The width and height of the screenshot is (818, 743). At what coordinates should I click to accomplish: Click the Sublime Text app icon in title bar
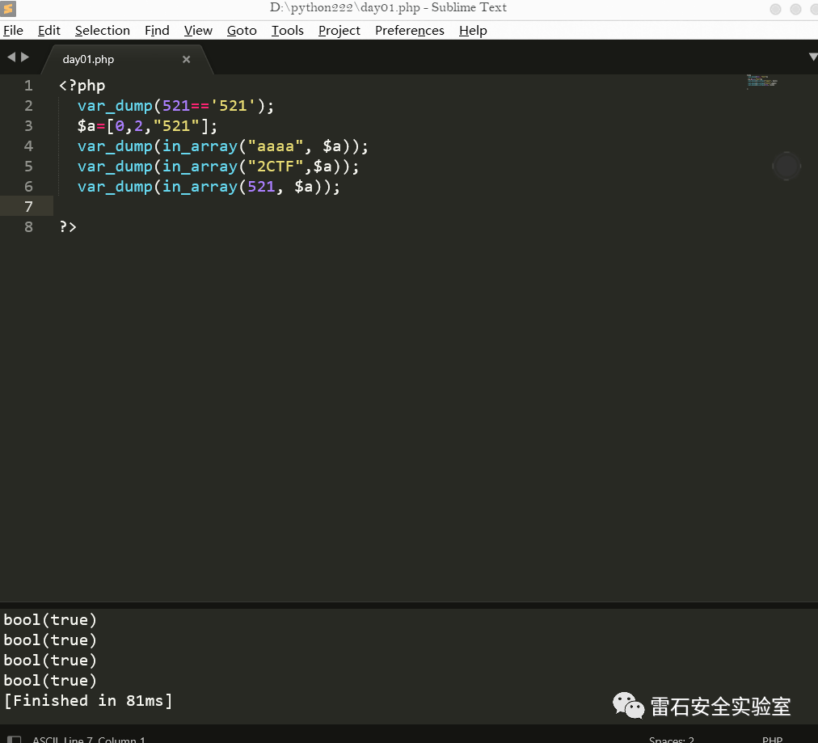pos(9,9)
